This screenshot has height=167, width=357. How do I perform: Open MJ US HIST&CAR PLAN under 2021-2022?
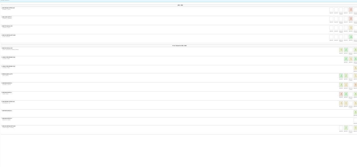(9, 35)
